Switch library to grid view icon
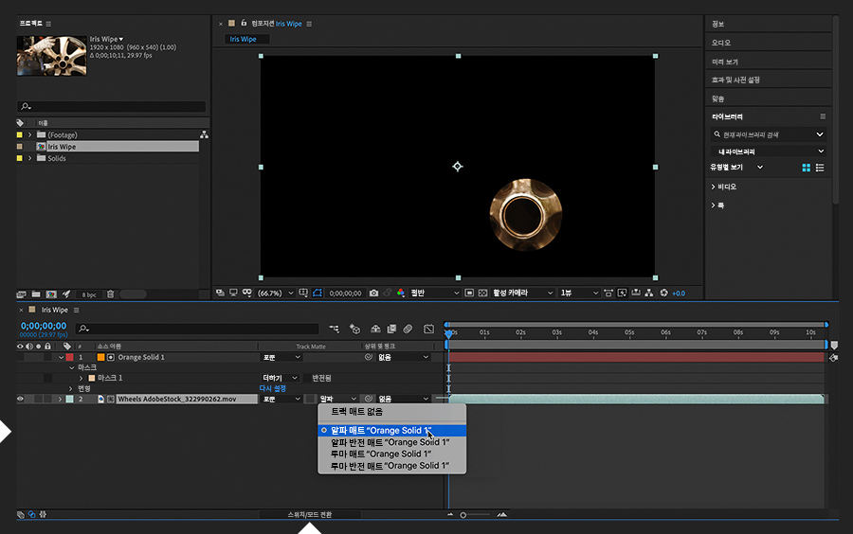Screen dimensions: 853x534 tap(807, 168)
